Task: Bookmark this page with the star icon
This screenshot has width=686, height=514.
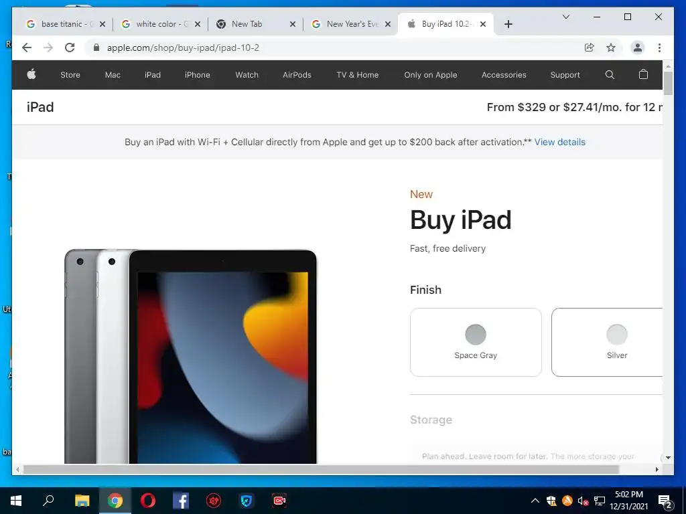Action: (x=611, y=48)
